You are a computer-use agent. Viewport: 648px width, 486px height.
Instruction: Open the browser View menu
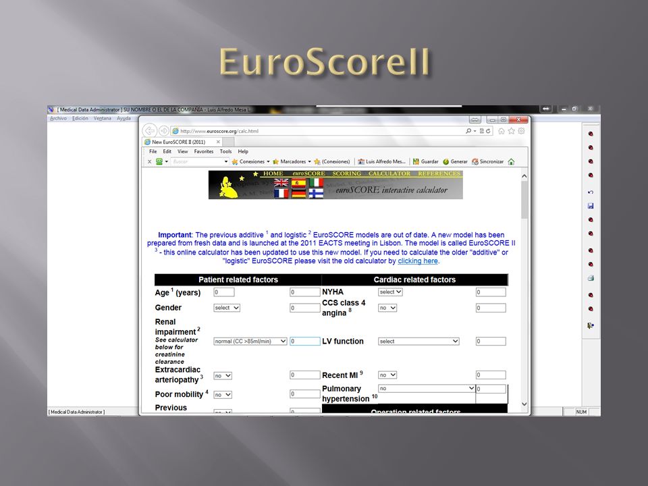(x=183, y=152)
